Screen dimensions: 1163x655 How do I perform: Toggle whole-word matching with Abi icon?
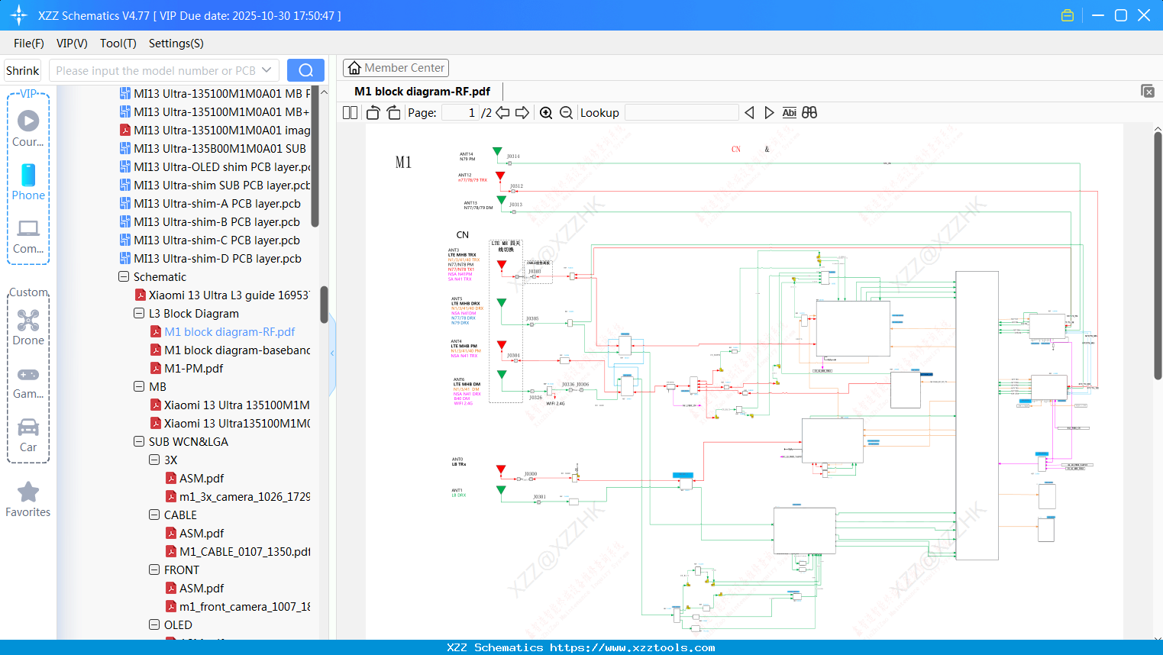click(789, 112)
